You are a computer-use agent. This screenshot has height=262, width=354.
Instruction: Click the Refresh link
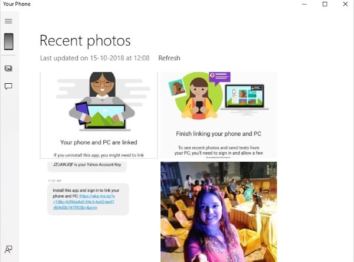coord(169,58)
